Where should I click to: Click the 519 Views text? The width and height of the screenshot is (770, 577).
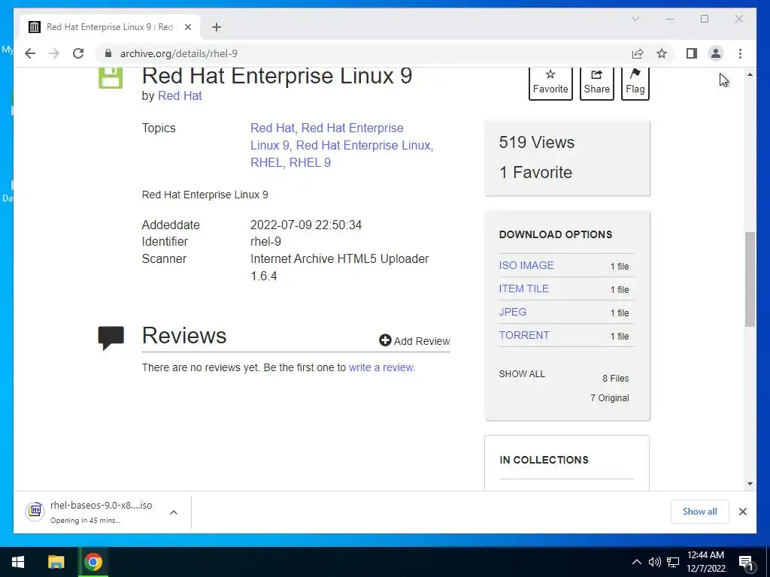[x=537, y=142]
